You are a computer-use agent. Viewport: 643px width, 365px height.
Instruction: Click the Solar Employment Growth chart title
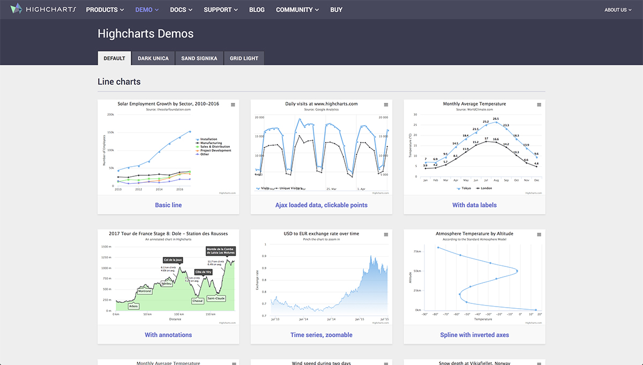click(x=168, y=104)
